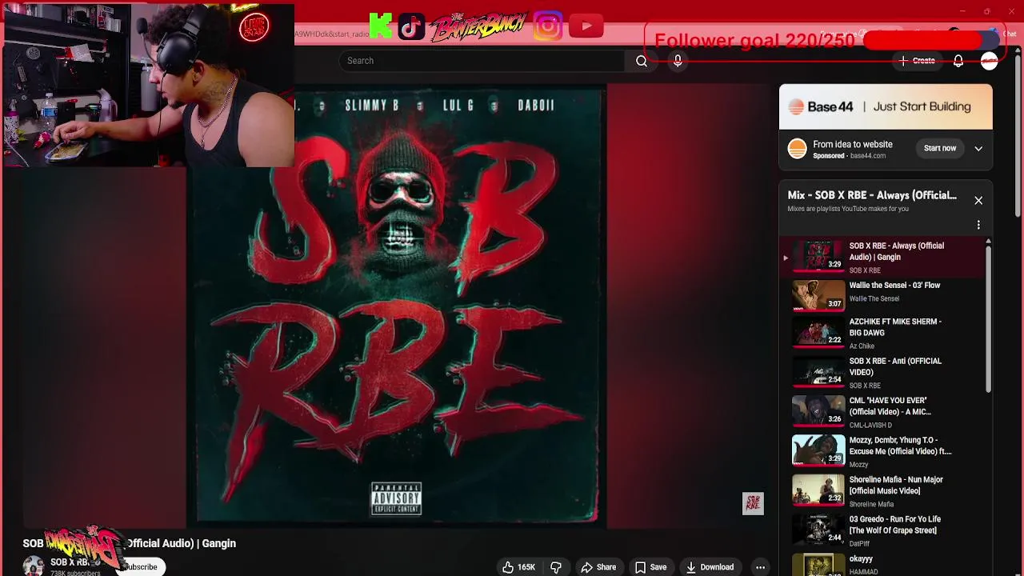Dislike the video with thumbs down

tap(556, 567)
